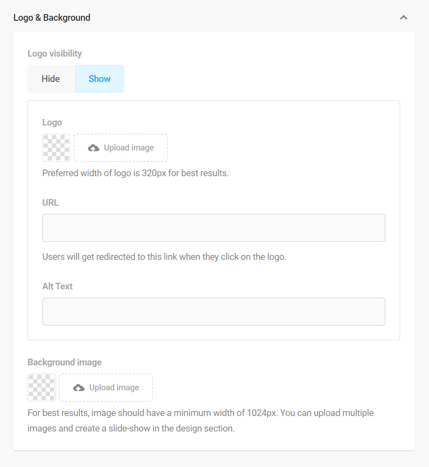Click the Logo & Background section heading
The width and height of the screenshot is (429, 467).
click(52, 18)
